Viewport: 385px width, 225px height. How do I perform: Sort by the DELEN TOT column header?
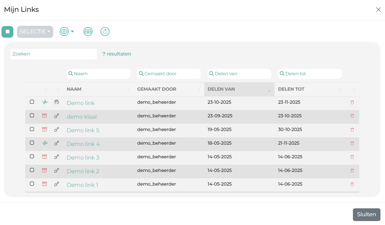tap(291, 89)
